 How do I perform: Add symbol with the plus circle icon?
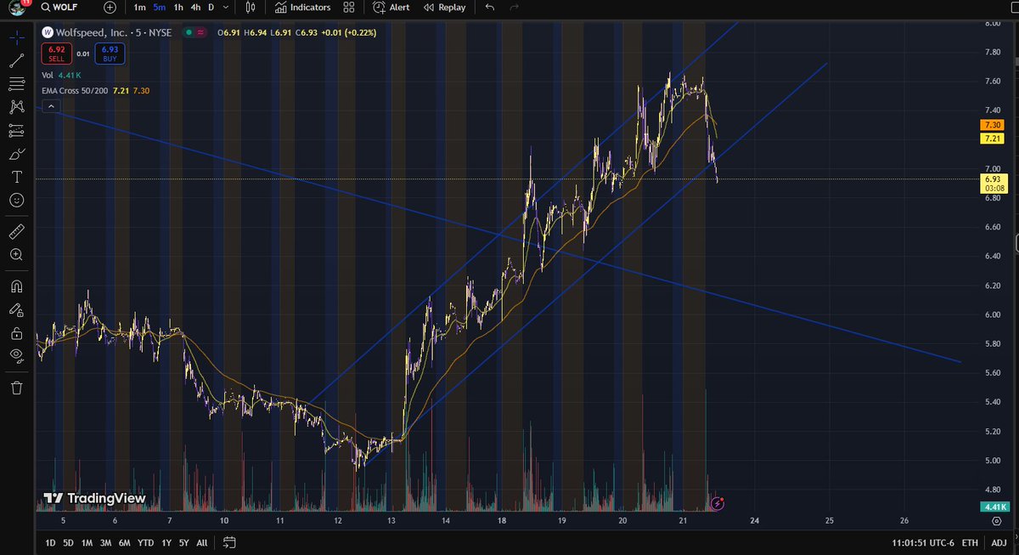[x=110, y=7]
